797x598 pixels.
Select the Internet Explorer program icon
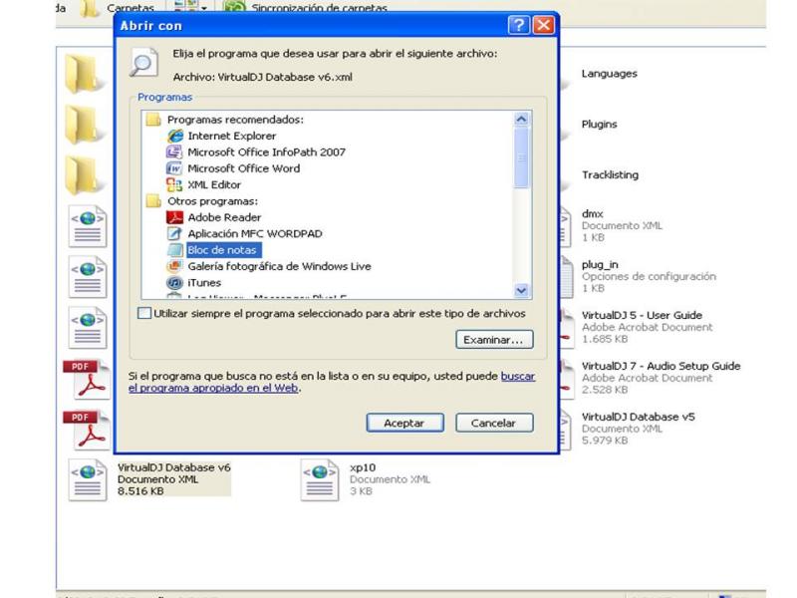(175, 136)
